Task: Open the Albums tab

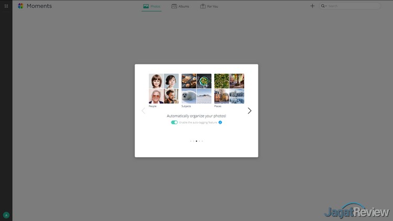Action: [x=180, y=6]
